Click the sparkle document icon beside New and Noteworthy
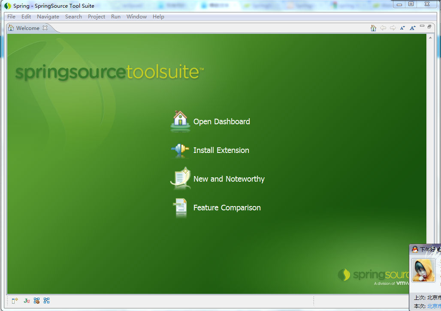 coord(181,178)
